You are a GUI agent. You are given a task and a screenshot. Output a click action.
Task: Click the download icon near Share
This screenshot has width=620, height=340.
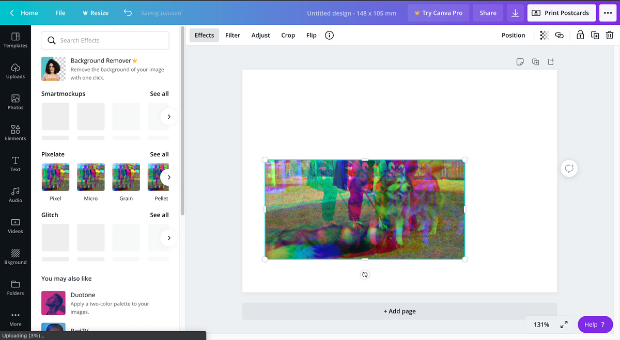(x=515, y=12)
